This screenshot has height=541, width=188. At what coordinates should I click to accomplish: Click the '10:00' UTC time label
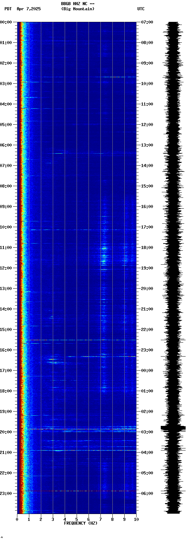[147, 84]
